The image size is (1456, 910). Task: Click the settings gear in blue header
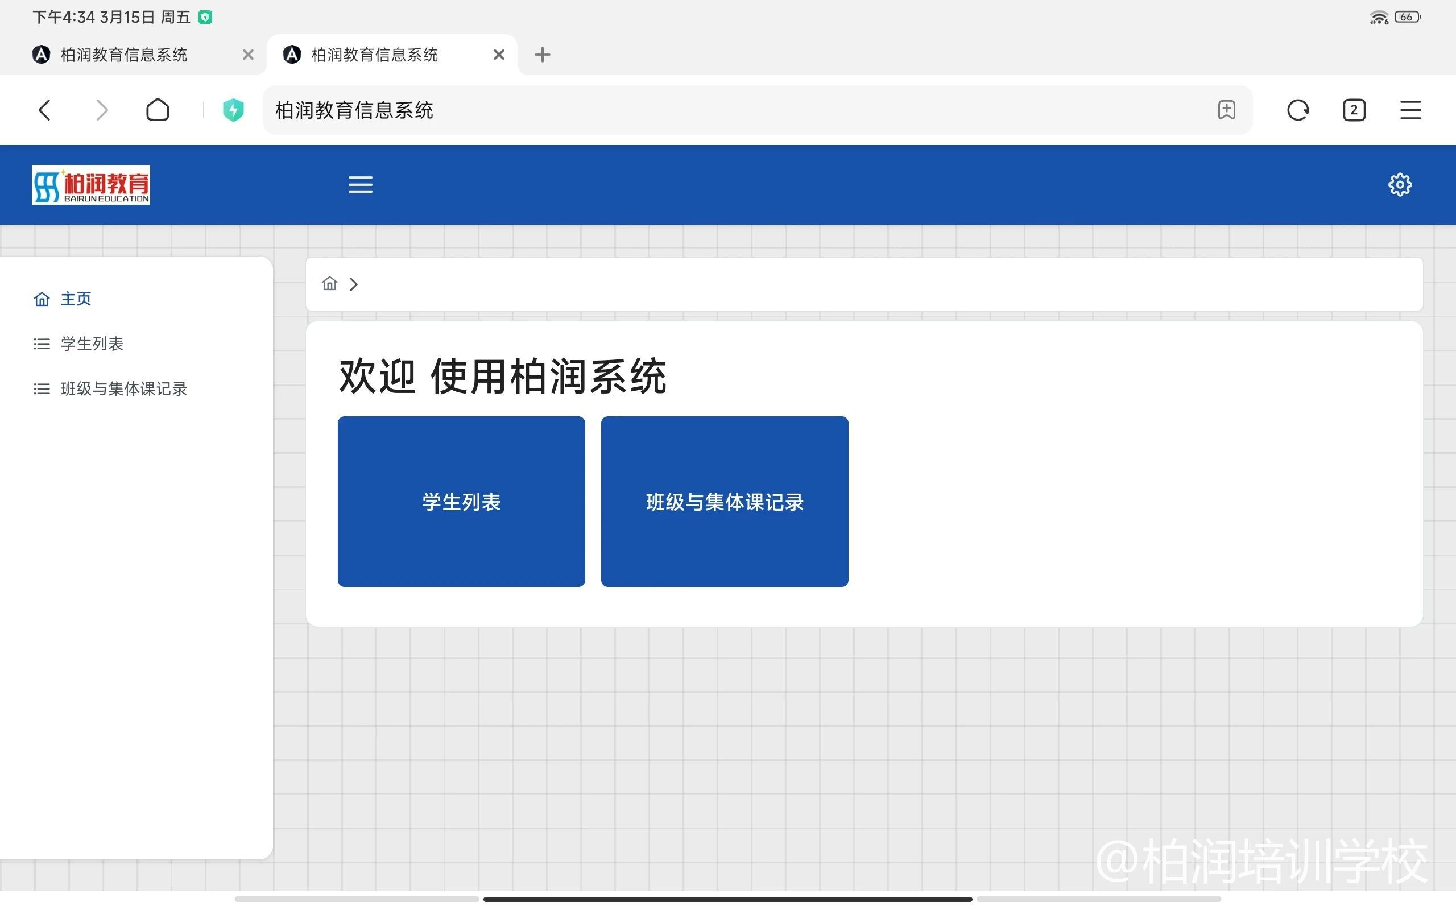click(x=1400, y=185)
